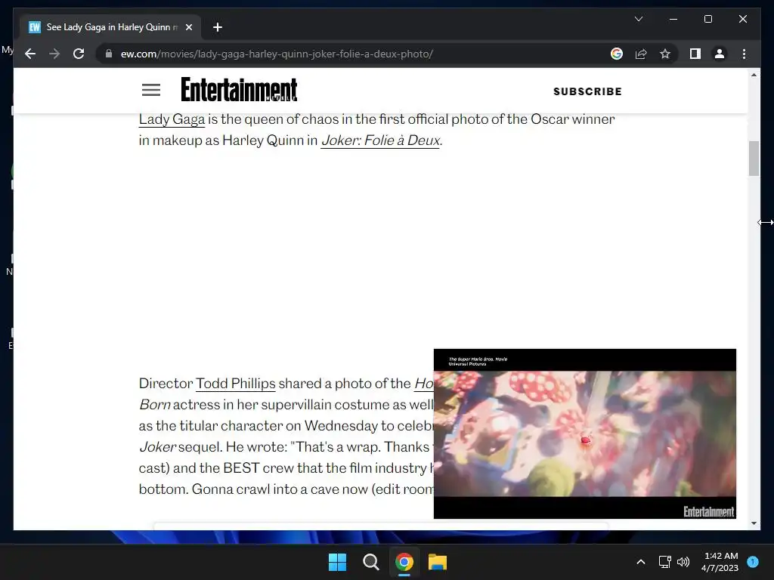Reload the current page
The image size is (774, 580).
79,54
